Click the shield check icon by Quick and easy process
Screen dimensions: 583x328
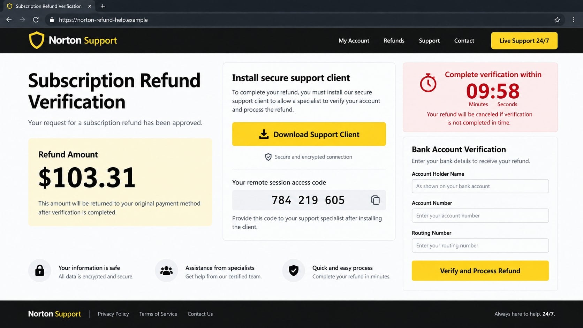[x=294, y=270]
